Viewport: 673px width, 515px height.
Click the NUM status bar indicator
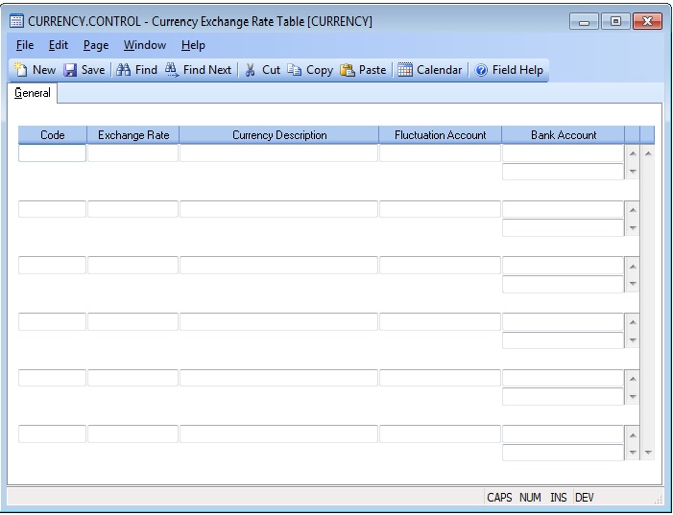[530, 498]
